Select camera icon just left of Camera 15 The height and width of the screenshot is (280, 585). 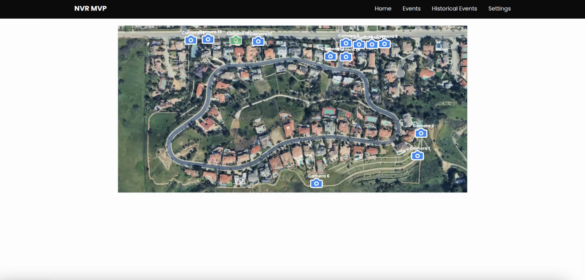point(191,40)
